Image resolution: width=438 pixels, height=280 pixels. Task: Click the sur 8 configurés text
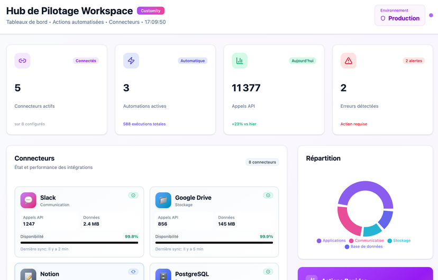click(x=30, y=124)
